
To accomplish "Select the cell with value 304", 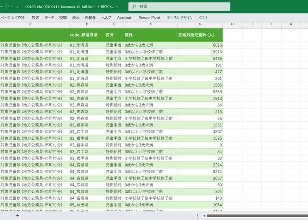I will 200,192.
